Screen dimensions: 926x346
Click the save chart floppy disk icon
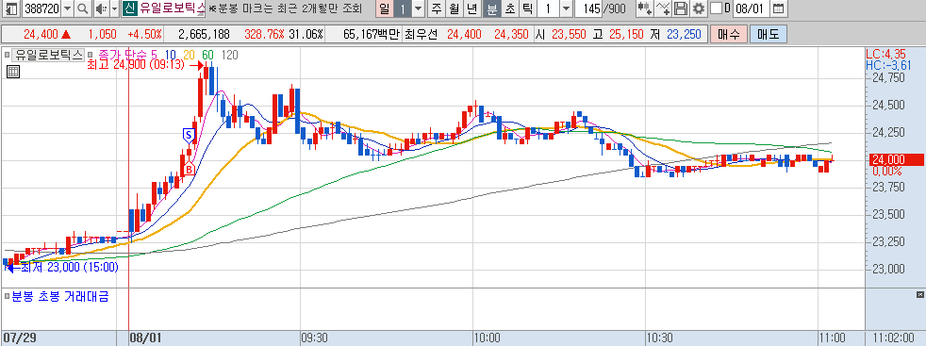681,8
